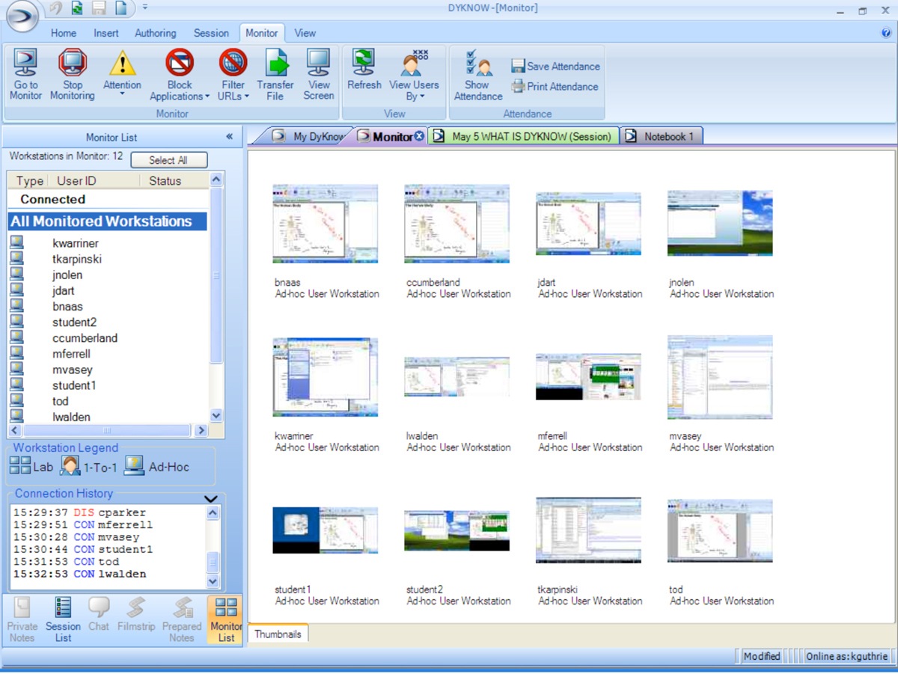Click the Select All button

pyautogui.click(x=168, y=160)
